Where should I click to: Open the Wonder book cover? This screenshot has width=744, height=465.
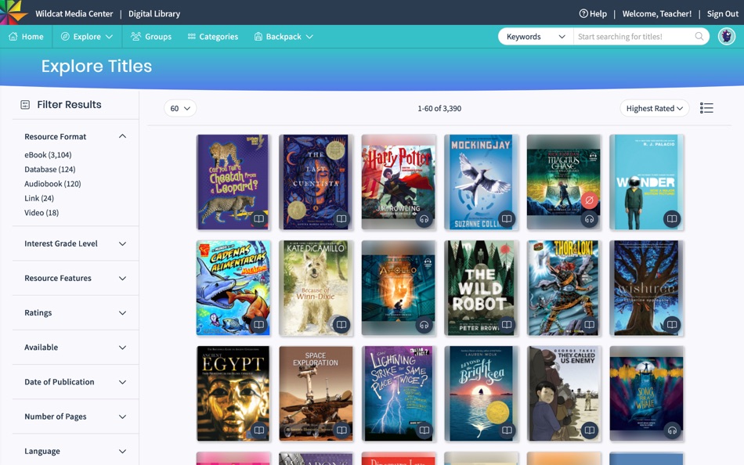(x=646, y=182)
